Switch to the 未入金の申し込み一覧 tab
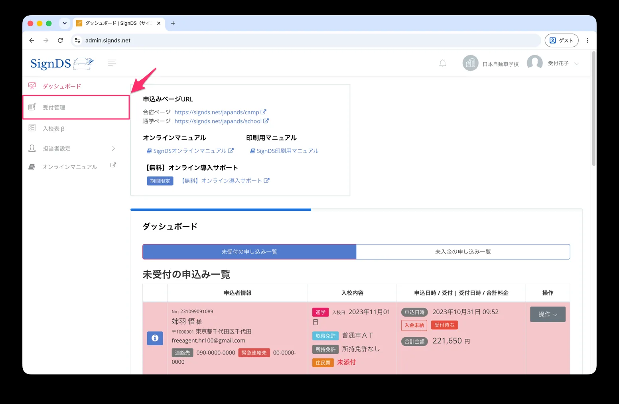Viewport: 619px width, 404px height. (x=463, y=252)
